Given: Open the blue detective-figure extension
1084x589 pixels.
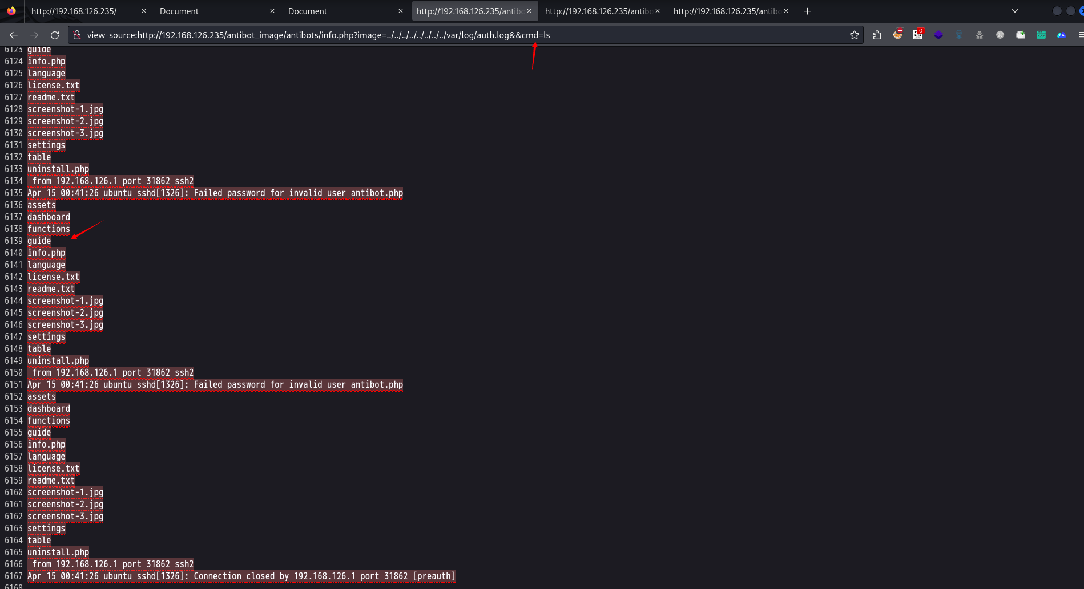Looking at the screenshot, I should [959, 35].
